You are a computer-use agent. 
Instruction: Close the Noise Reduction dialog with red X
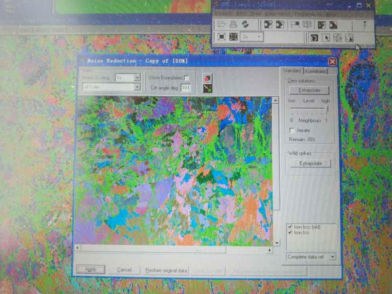[332, 61]
